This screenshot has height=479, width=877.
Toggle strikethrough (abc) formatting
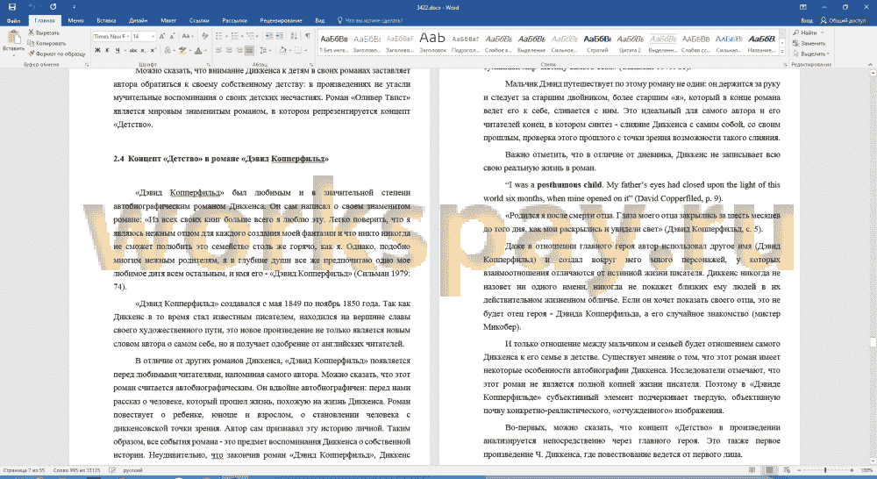point(133,50)
